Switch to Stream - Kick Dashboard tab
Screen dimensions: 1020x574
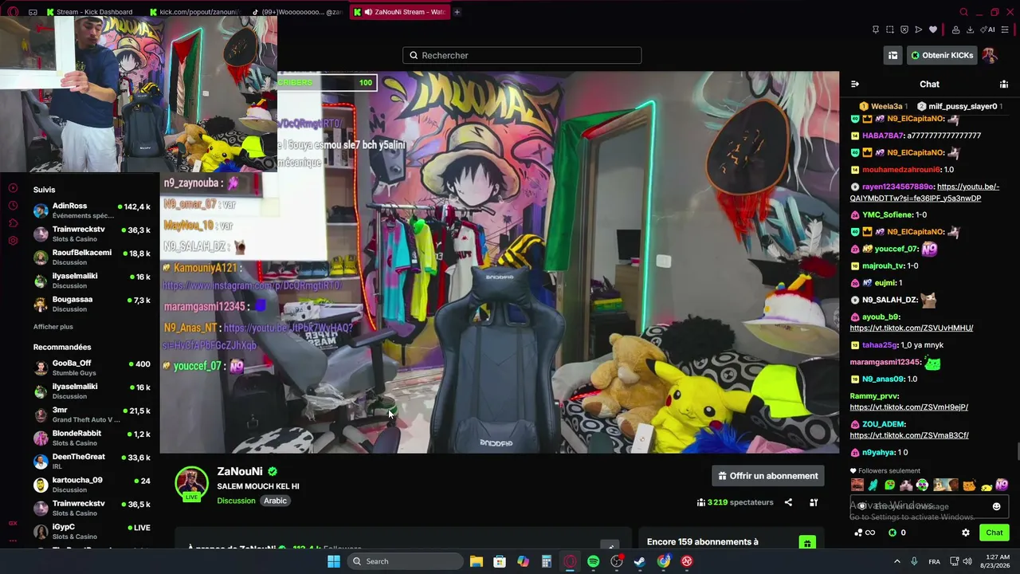[x=89, y=12]
